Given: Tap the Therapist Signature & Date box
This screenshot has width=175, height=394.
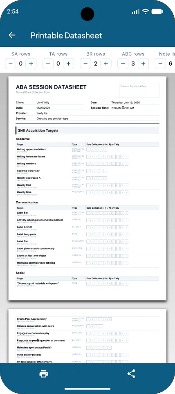Looking at the screenshot, I should 139,91.
